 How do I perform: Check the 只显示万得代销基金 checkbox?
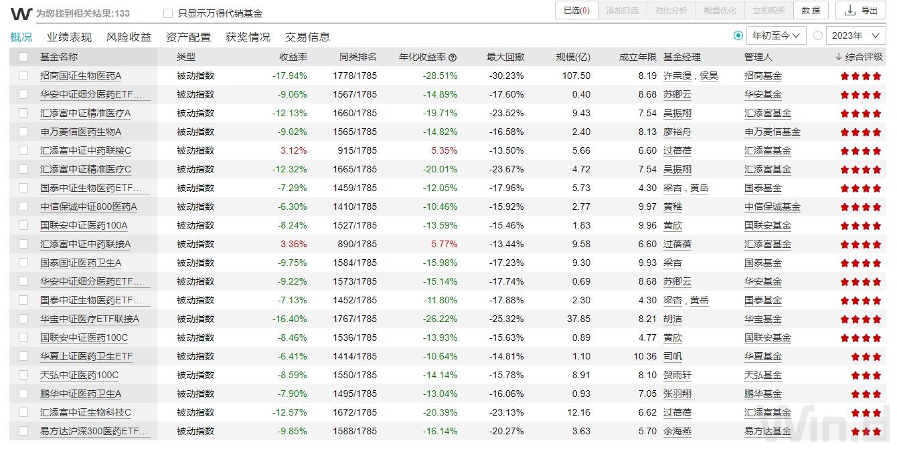coord(168,13)
